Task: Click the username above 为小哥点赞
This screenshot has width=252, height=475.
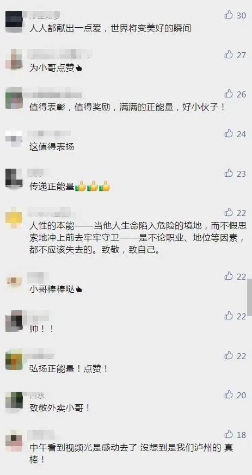Action: (60, 54)
